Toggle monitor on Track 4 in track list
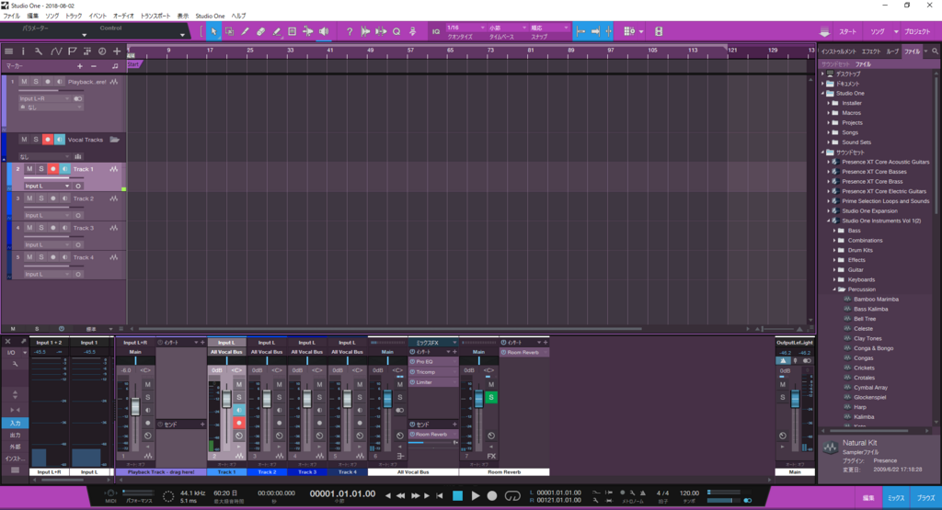Image resolution: width=942 pixels, height=510 pixels. point(65,257)
